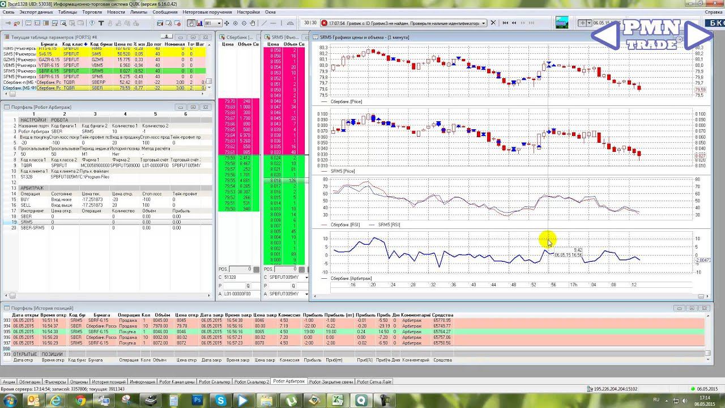Open dropdown next to crosshair plus button

pyautogui.click(x=589, y=23)
